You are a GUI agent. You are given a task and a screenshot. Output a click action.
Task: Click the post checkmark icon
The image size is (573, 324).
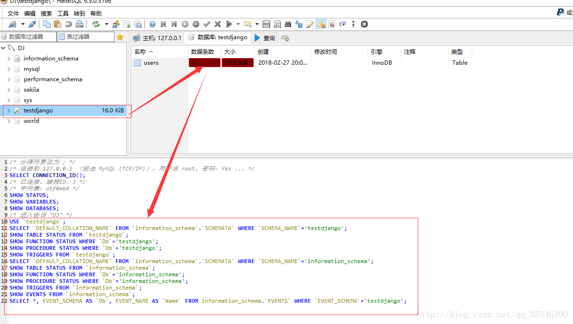point(207,24)
